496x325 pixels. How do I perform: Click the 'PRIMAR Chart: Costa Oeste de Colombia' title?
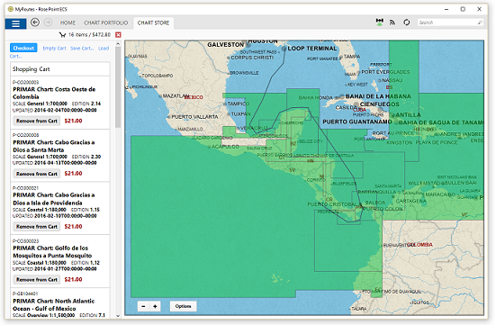(54, 93)
